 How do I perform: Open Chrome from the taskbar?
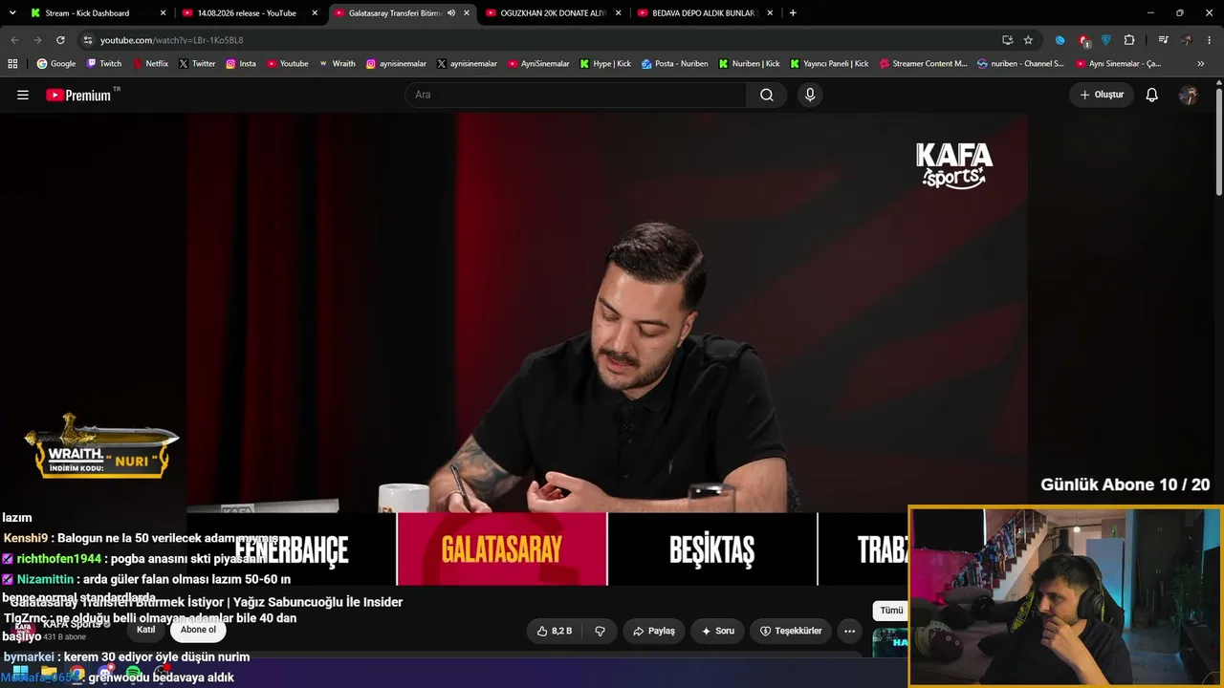point(76,672)
